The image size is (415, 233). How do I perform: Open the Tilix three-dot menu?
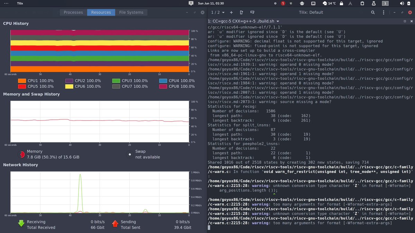383,12
